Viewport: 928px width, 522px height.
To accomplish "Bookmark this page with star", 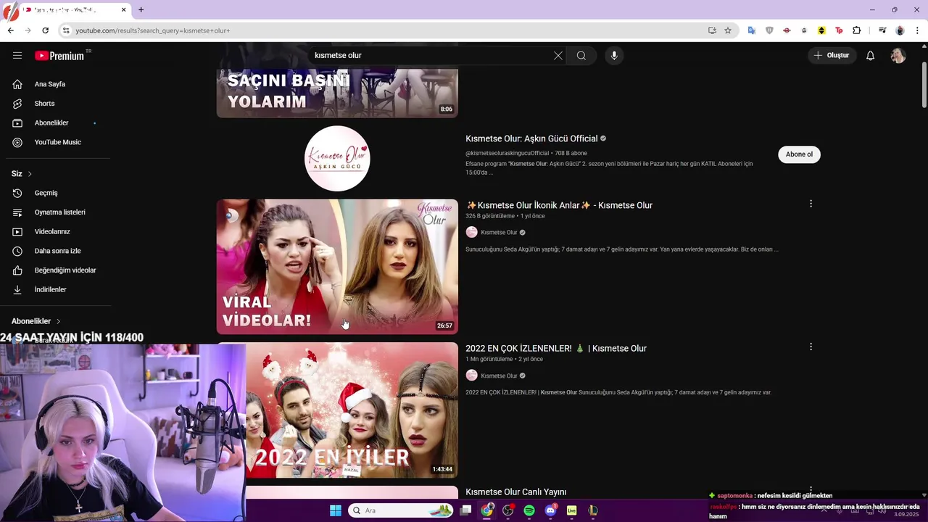I will 728,30.
